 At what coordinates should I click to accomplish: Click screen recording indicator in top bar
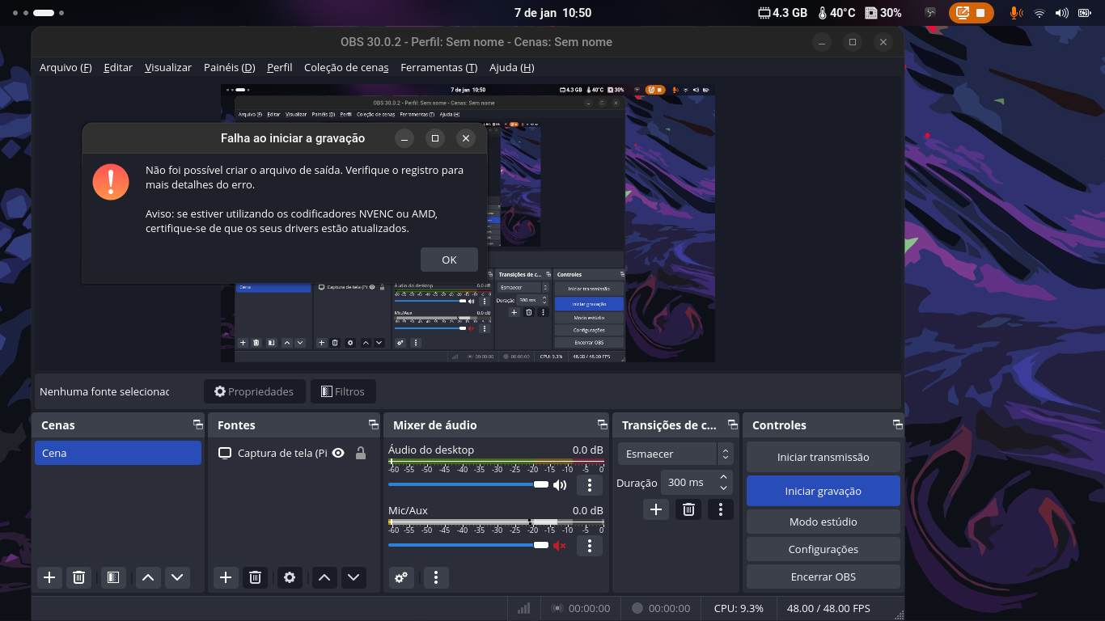[x=971, y=13]
